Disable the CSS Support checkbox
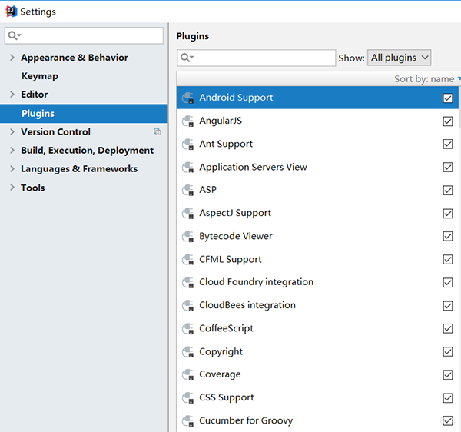Viewport: 461px width, 432px height. point(448,398)
